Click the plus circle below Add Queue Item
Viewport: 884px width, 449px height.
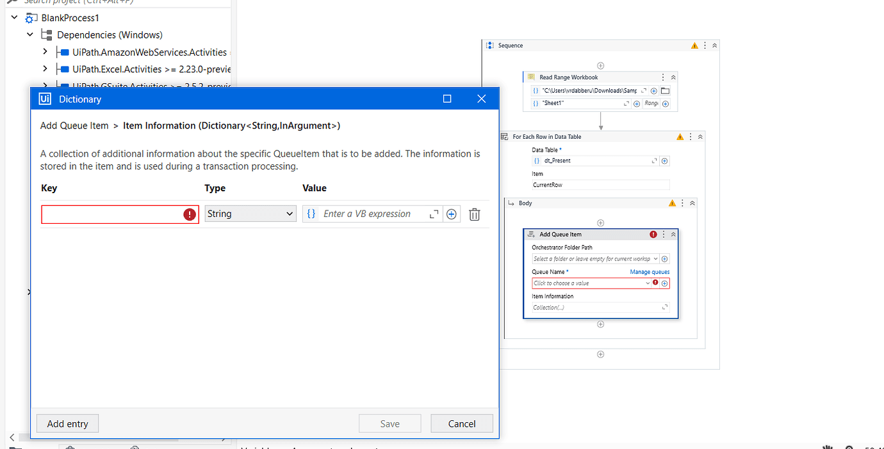600,324
